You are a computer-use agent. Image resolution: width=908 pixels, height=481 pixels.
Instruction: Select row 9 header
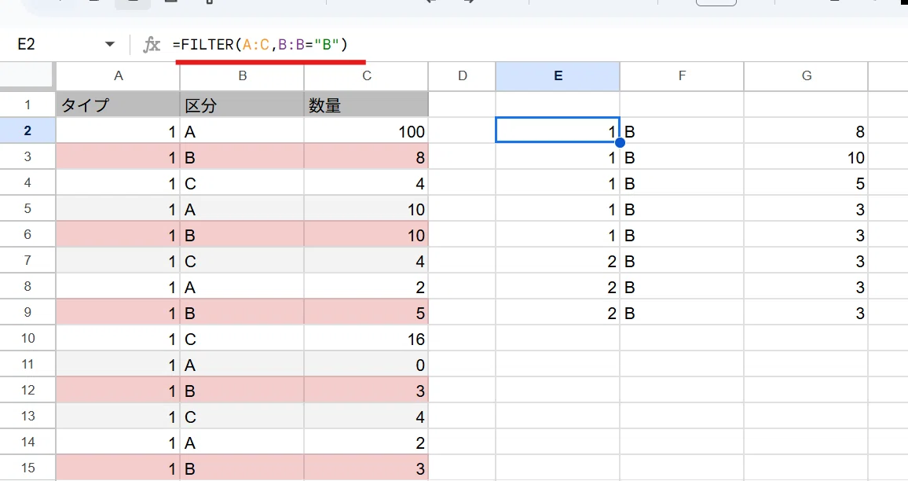pyautogui.click(x=27, y=313)
